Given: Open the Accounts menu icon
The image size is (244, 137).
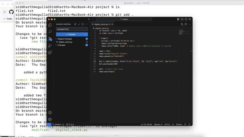Looking at the screenshot, I should click(x=50, y=113).
